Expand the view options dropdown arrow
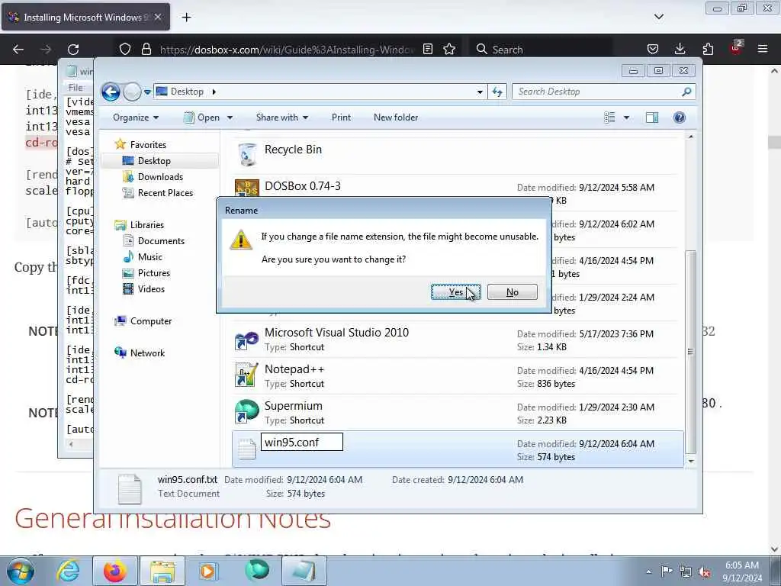The width and height of the screenshot is (781, 586). 626,118
